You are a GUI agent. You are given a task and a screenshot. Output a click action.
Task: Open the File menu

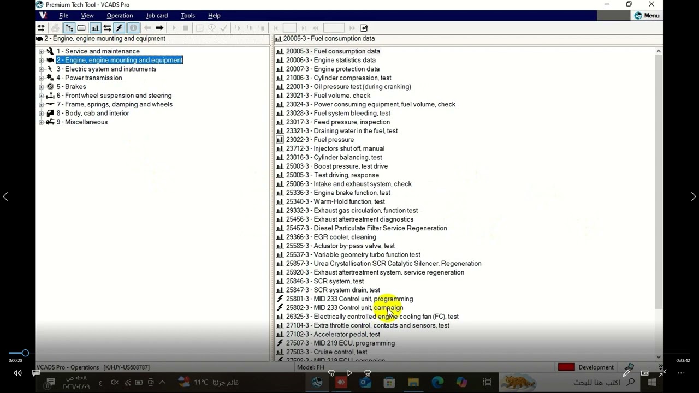[63, 16]
